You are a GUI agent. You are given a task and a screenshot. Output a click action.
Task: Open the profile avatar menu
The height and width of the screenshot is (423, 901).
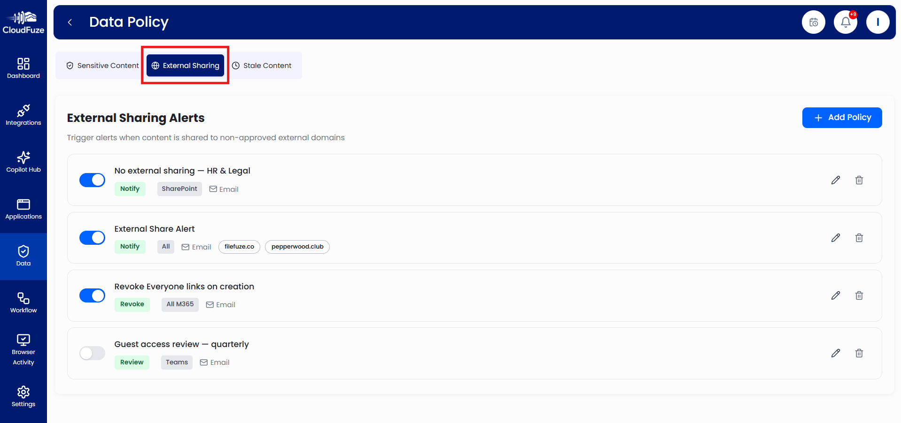[878, 22]
